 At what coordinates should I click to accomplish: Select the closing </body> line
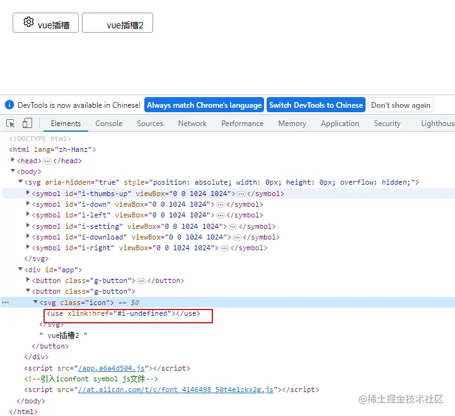[31, 401]
